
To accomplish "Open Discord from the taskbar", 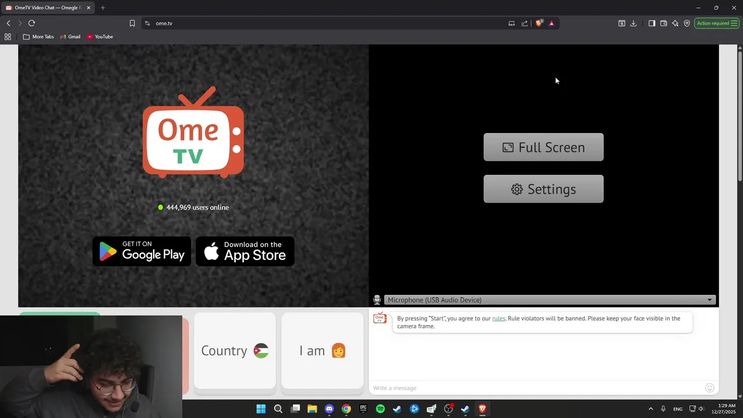I will [329, 409].
